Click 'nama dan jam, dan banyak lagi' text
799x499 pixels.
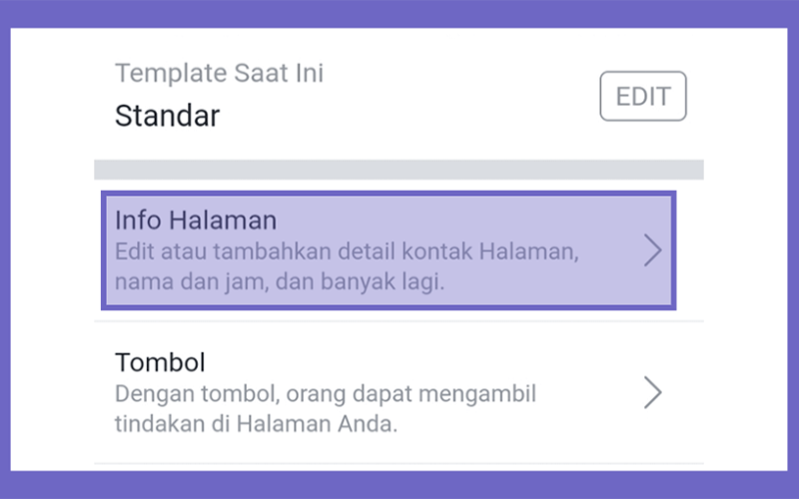coord(280,281)
